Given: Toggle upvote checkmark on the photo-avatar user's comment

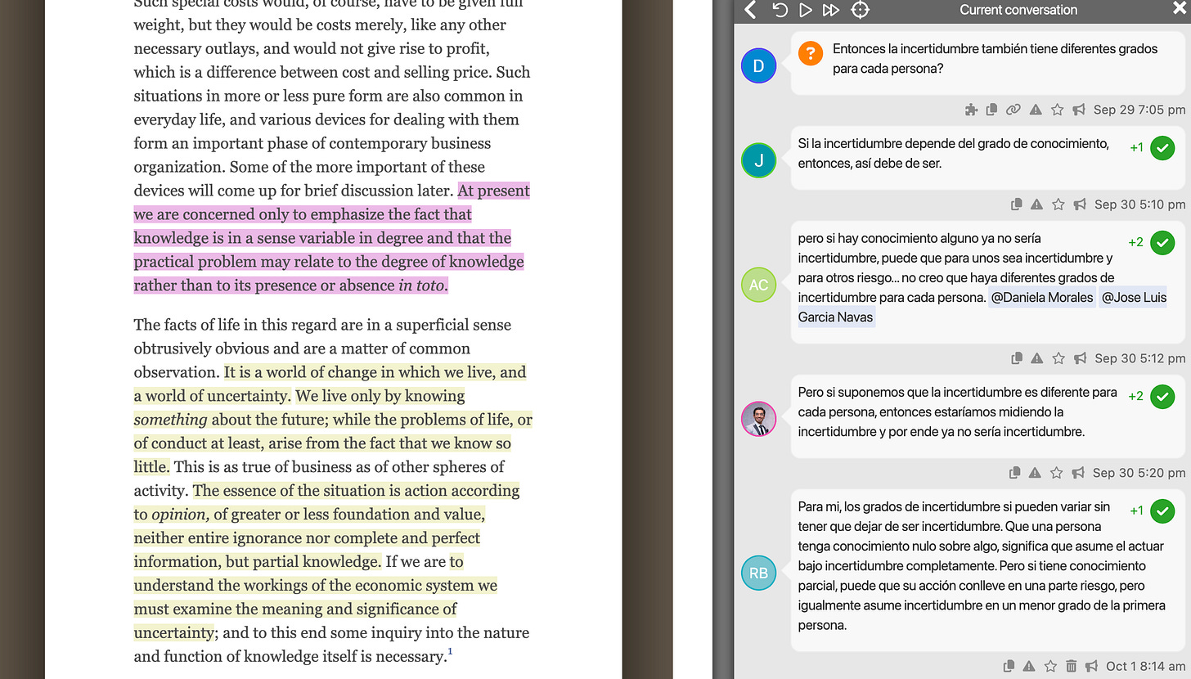Looking at the screenshot, I should coord(1162,397).
